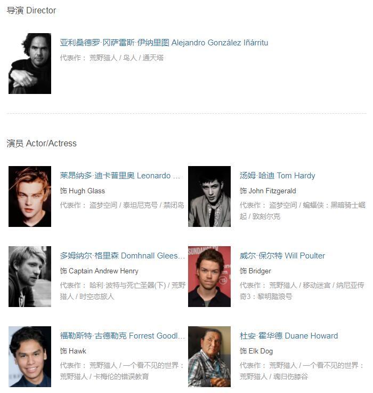Image resolution: width=373 pixels, height=393 pixels.
Task: Click the director's 代表作 works line
Action: tap(112, 58)
